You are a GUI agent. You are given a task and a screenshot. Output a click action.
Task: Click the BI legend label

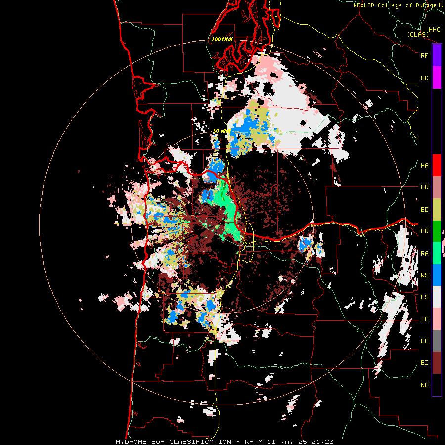[424, 363]
